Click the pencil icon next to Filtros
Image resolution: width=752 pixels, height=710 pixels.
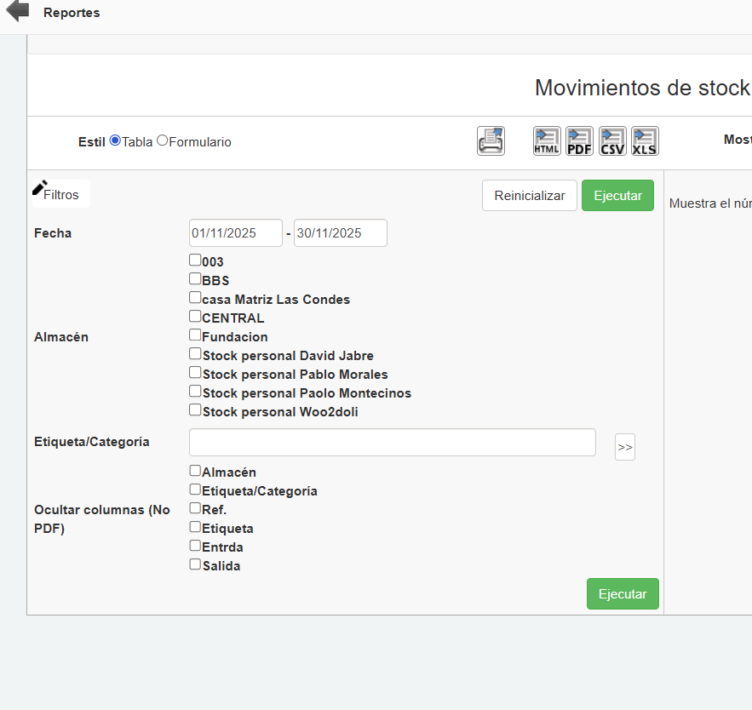pyautogui.click(x=37, y=186)
